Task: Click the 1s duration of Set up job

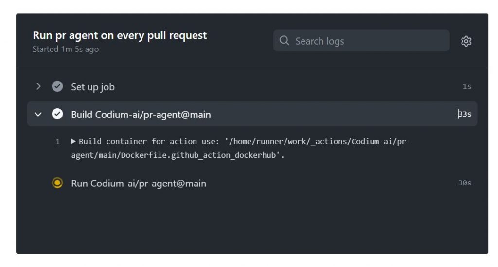Action: pos(467,86)
